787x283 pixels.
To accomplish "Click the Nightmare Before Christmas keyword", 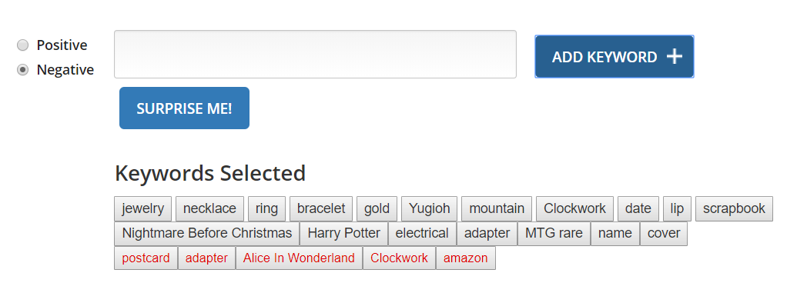I will (x=207, y=234).
